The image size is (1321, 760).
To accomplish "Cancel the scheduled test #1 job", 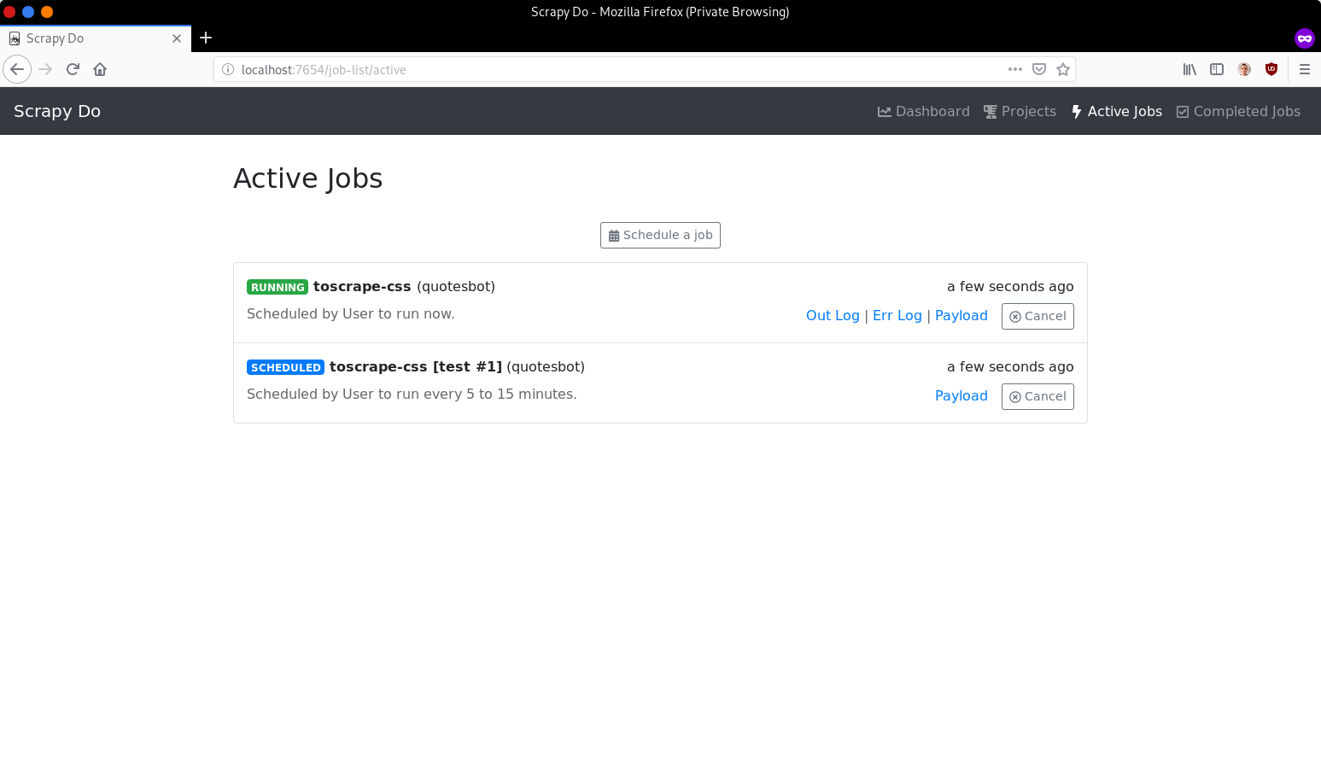I will 1038,396.
